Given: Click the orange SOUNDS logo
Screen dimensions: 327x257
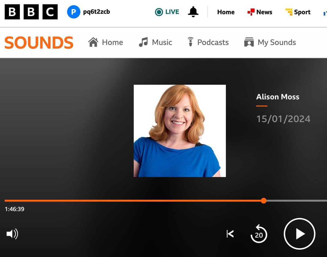Looking at the screenshot, I should point(39,43).
